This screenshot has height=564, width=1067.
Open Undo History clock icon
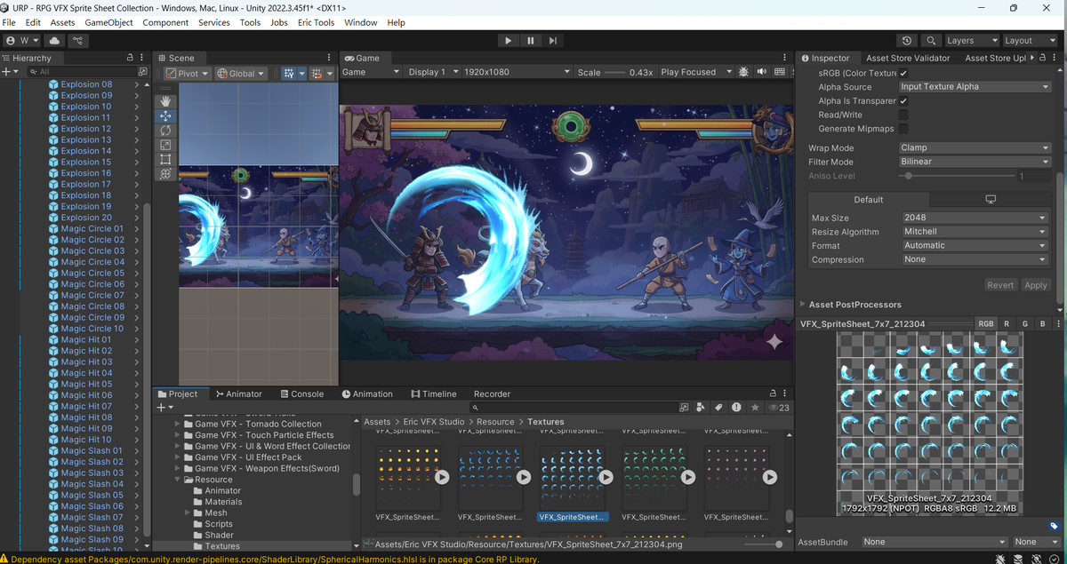click(906, 41)
